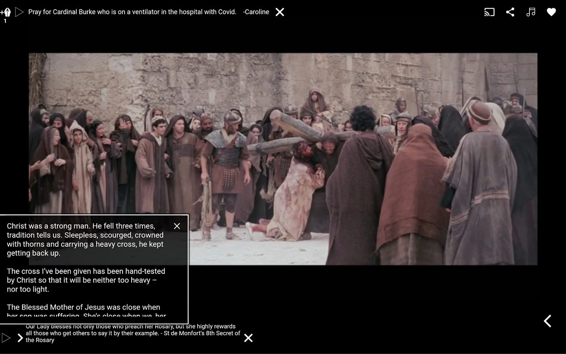Advance to next quote with right chevron

tap(20, 337)
